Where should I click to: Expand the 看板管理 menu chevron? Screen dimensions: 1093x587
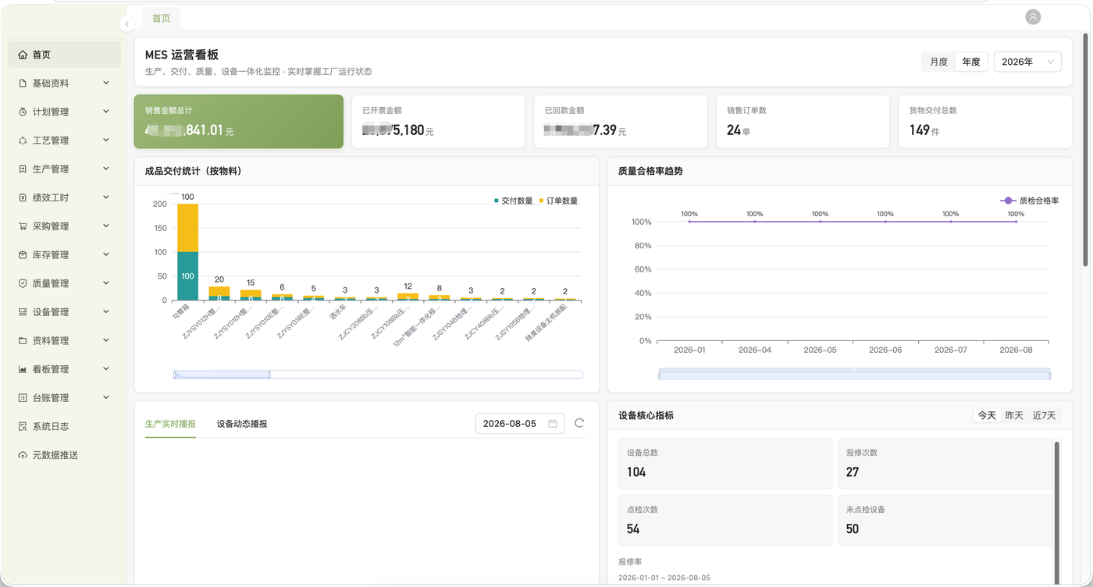(106, 369)
